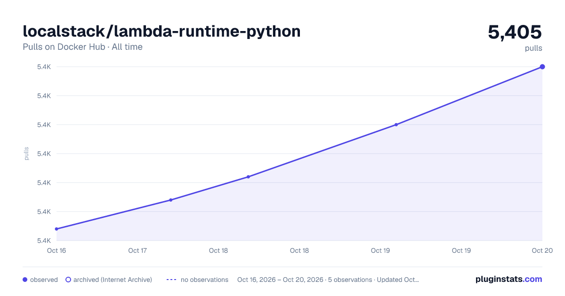Click the third data point after Oct 18
This screenshot has height=296, width=565.
pos(248,177)
